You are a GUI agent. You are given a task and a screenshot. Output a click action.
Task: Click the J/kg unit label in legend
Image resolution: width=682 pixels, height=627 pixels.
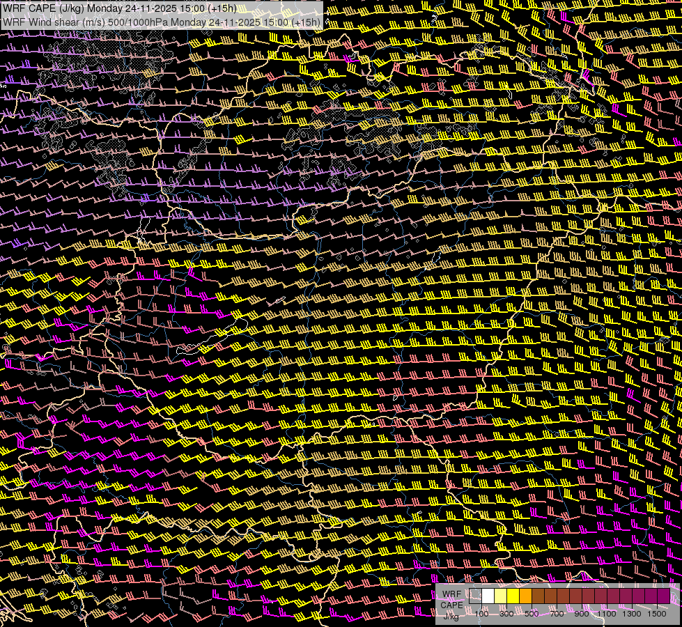point(451,616)
